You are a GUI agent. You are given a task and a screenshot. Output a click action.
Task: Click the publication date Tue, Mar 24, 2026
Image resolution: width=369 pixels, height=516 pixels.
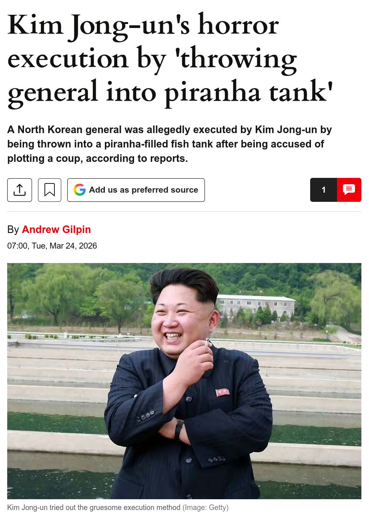click(x=64, y=245)
